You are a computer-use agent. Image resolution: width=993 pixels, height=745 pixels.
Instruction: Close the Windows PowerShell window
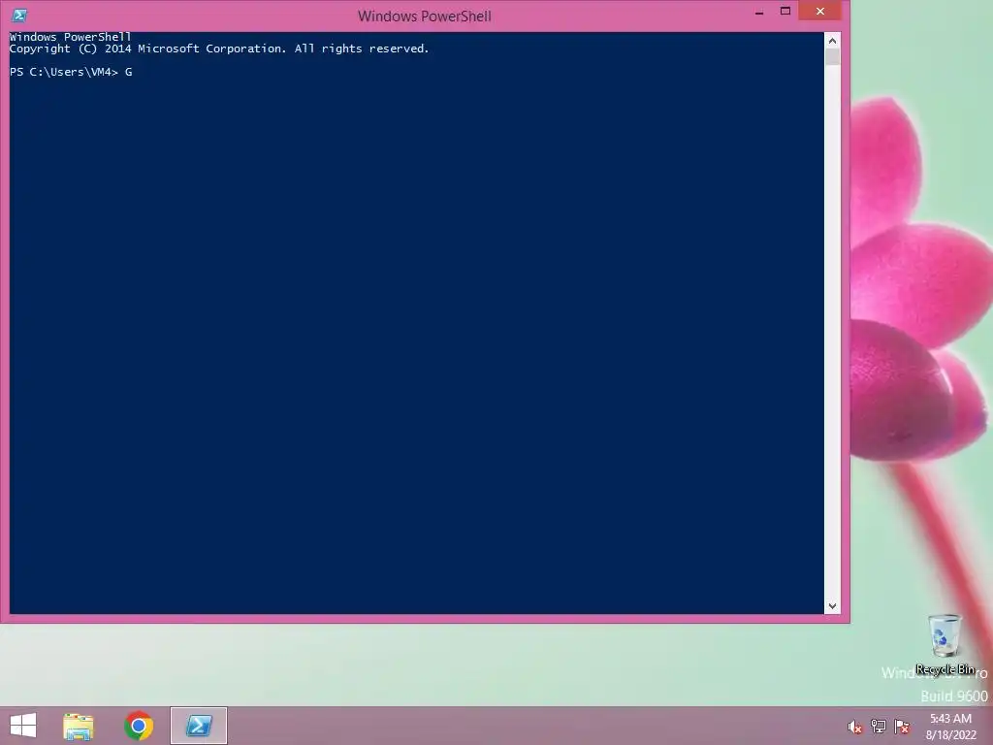(820, 12)
